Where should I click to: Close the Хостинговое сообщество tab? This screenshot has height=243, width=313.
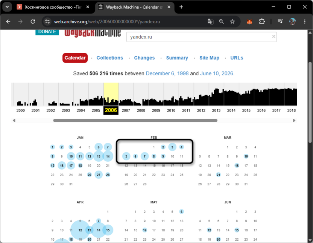click(x=88, y=7)
